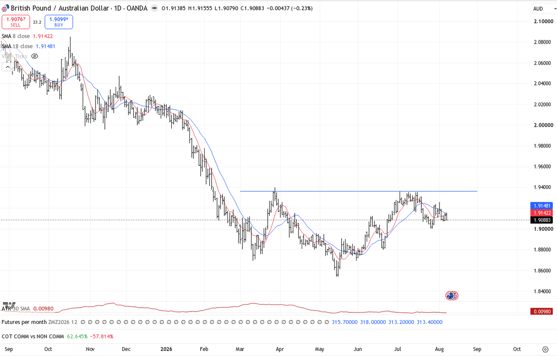Click the 1.91481 blue SMA price label
The image size is (557, 356).
click(543, 205)
